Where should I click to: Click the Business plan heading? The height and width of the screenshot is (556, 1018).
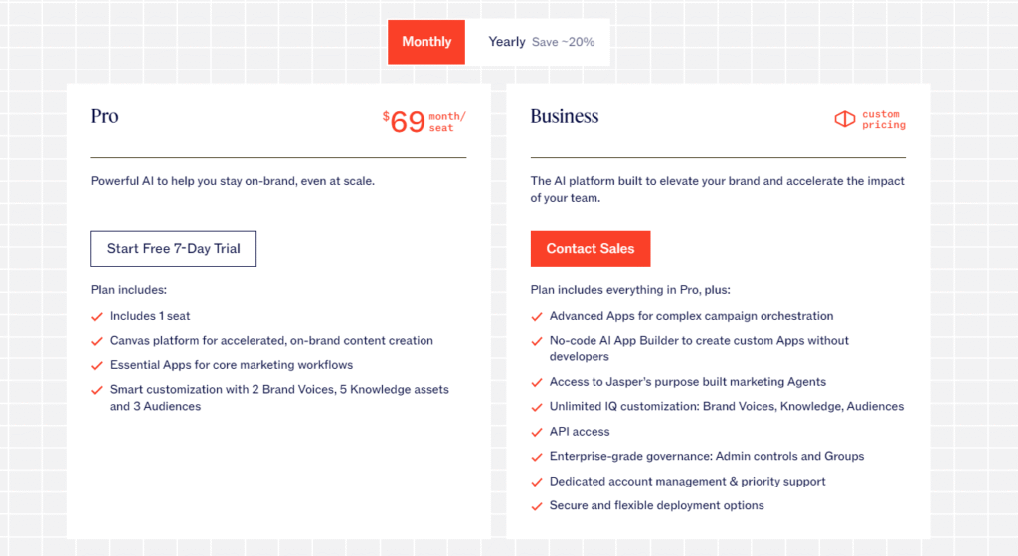565,116
